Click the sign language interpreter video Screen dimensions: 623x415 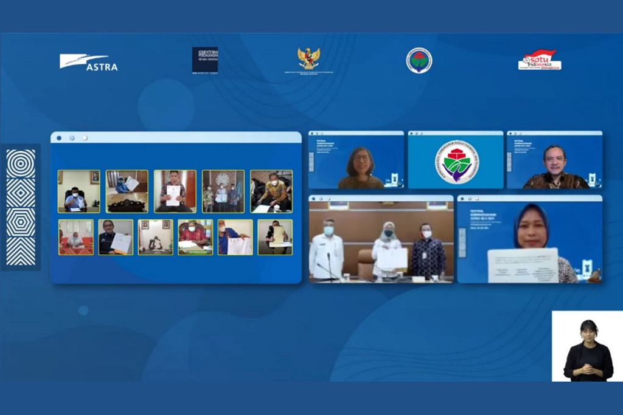[587, 346]
